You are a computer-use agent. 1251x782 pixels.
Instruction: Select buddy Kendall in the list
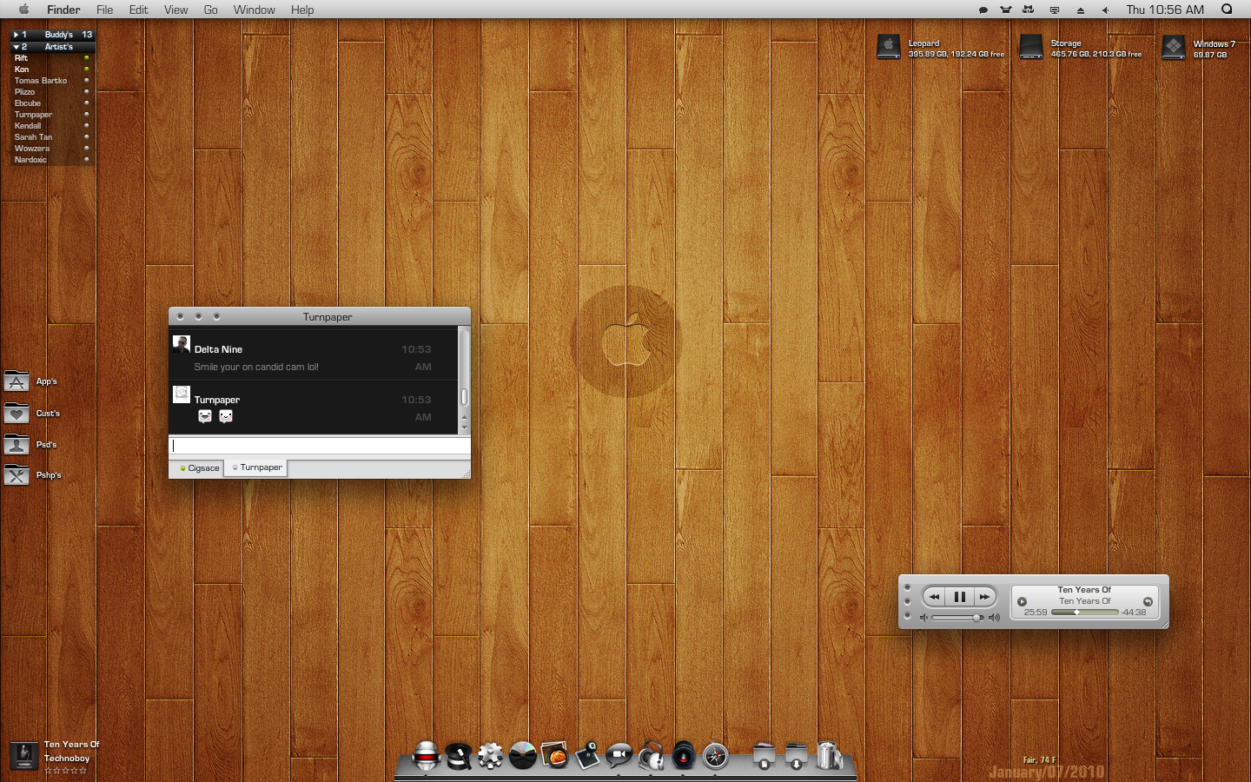tap(52, 126)
